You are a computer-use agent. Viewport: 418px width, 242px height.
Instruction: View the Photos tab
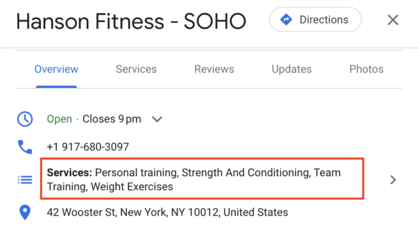point(366,69)
